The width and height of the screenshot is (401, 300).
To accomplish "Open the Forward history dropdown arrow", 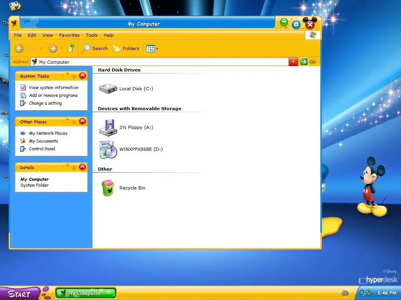I will (x=61, y=48).
